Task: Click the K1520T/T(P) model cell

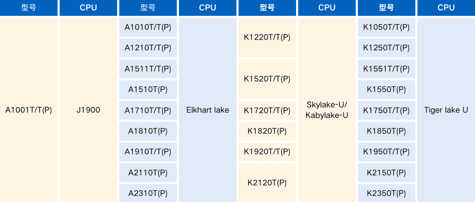Action: 267,79
